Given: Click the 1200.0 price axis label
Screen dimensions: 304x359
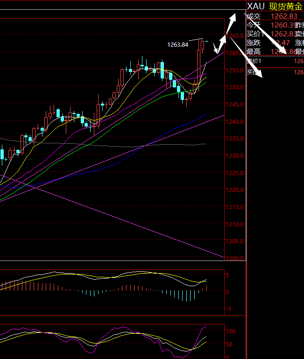Looking at the screenshot, I should [235, 258].
